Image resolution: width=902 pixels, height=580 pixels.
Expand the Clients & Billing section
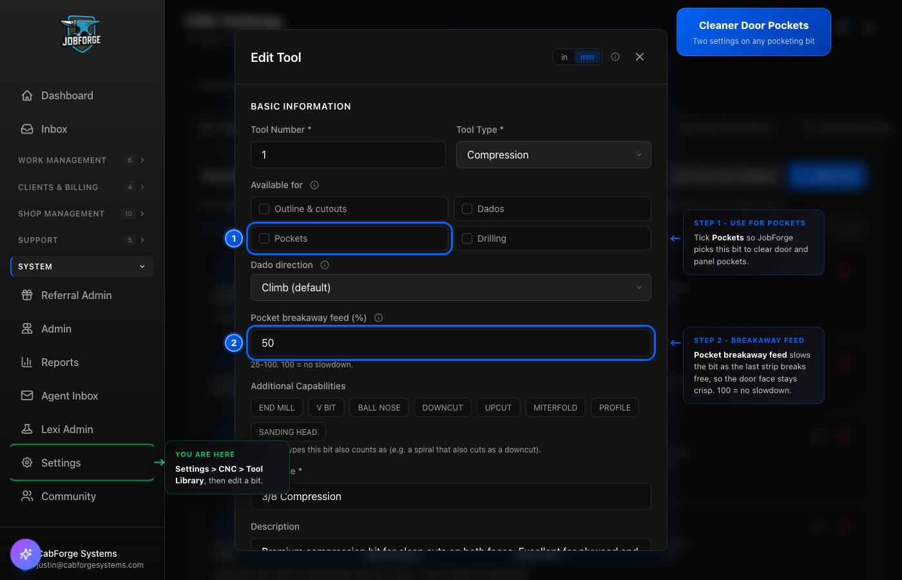[x=82, y=188]
